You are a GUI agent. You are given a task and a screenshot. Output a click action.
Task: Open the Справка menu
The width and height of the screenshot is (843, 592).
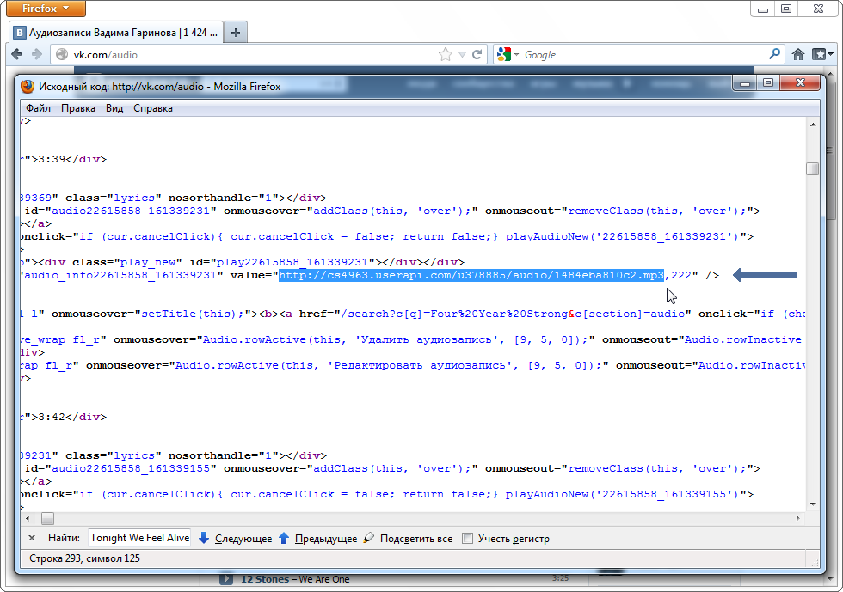pyautogui.click(x=153, y=108)
